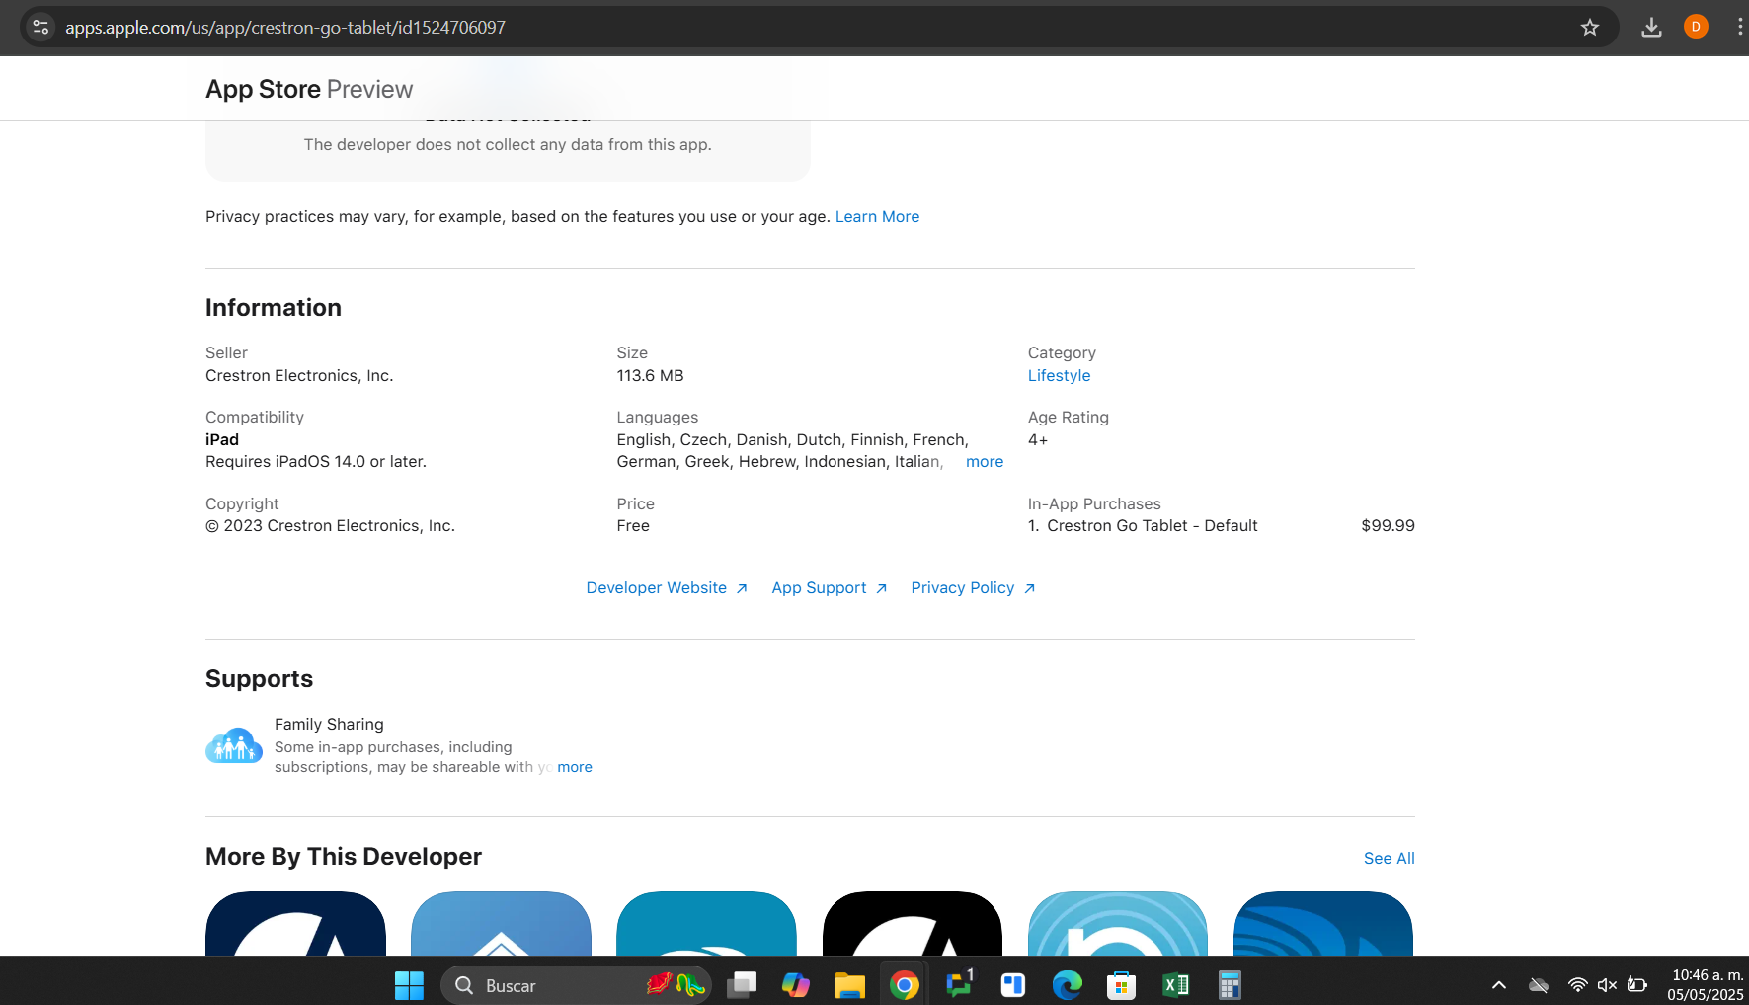This screenshot has height=1005, width=1749.
Task: Open the dark blue wave app icon
Action: click(1323, 923)
